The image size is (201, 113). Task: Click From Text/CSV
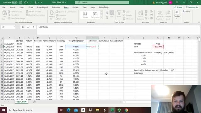pos(15,12)
